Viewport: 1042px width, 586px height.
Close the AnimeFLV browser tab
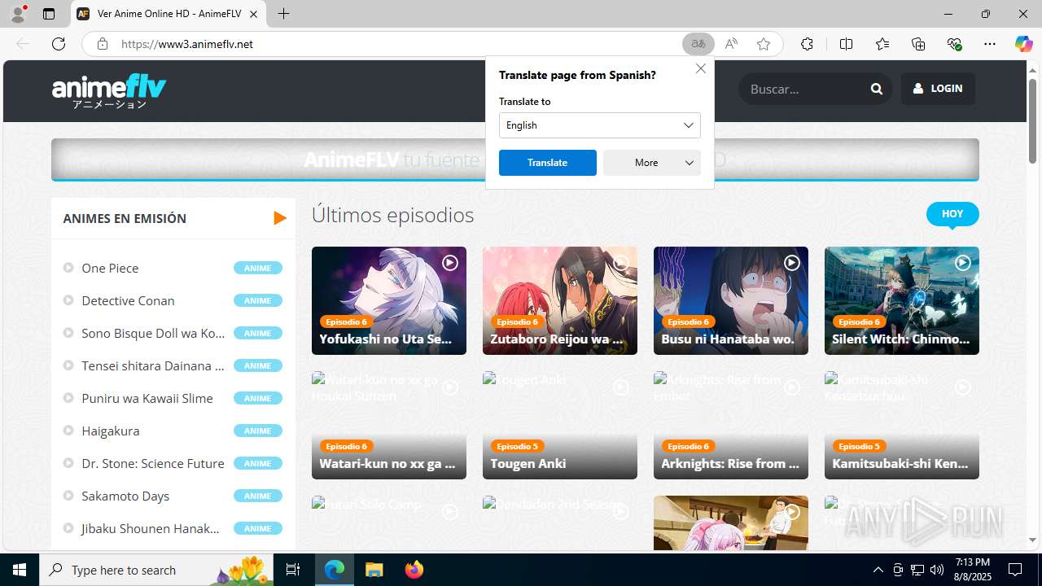[253, 14]
